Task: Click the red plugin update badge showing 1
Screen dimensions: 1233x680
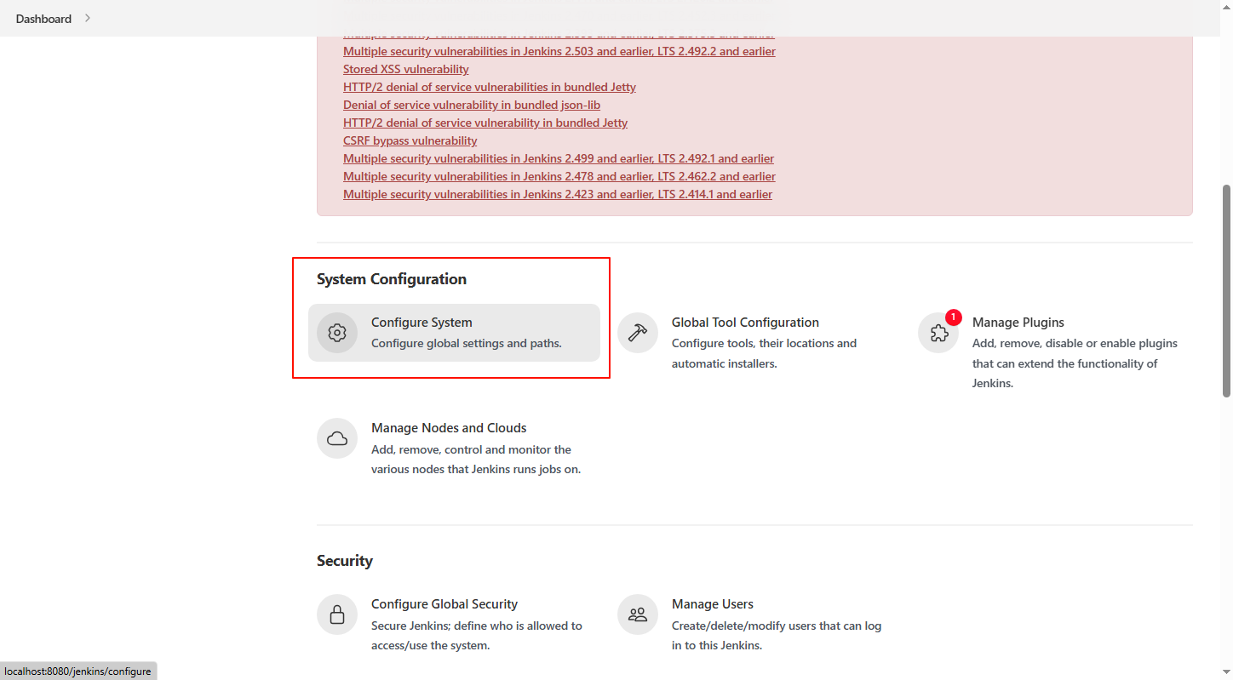Action: 953,317
